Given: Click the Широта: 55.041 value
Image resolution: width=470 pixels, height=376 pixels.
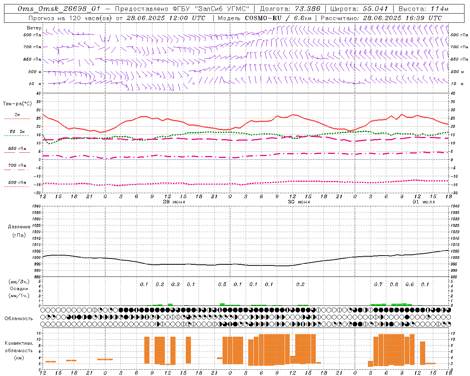Looking at the screenshot, I should pyautogui.click(x=359, y=9).
